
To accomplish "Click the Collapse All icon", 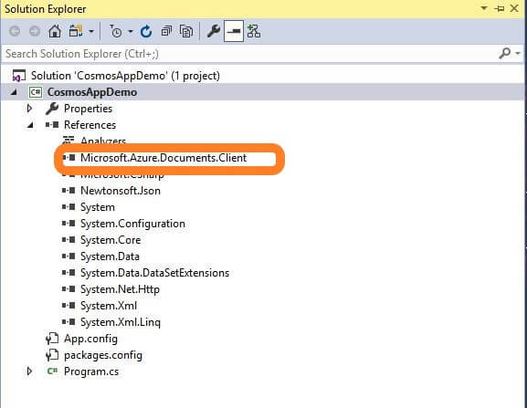I will pyautogui.click(x=166, y=32).
